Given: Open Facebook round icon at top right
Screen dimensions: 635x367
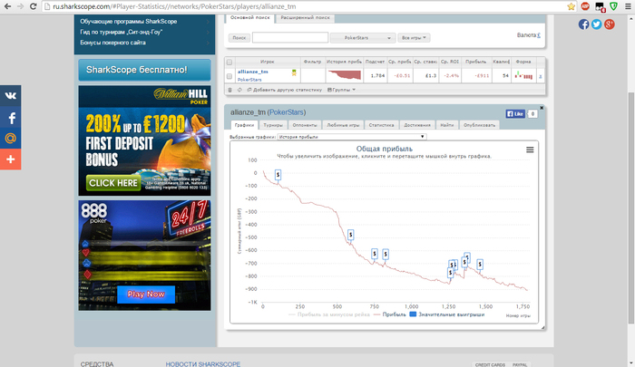Looking at the screenshot, I should [x=583, y=24].
